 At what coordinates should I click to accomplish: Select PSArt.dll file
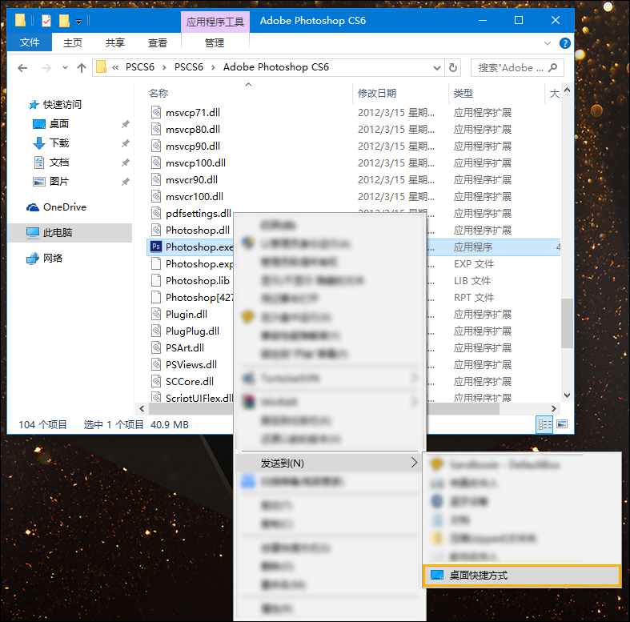(185, 348)
